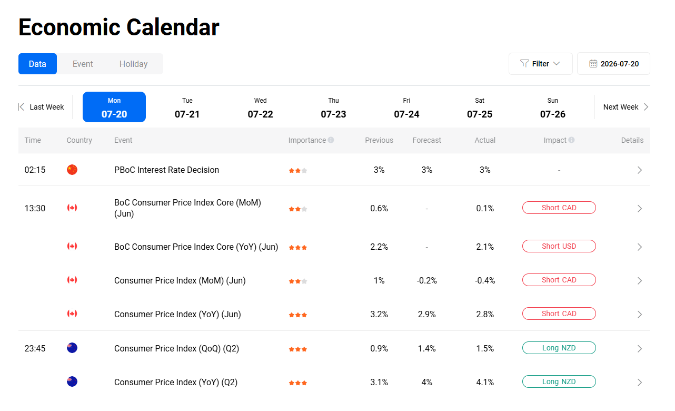The image size is (675, 411).
Task: Click Long NZD tag for CPI (QoQ)
Action: (559, 348)
